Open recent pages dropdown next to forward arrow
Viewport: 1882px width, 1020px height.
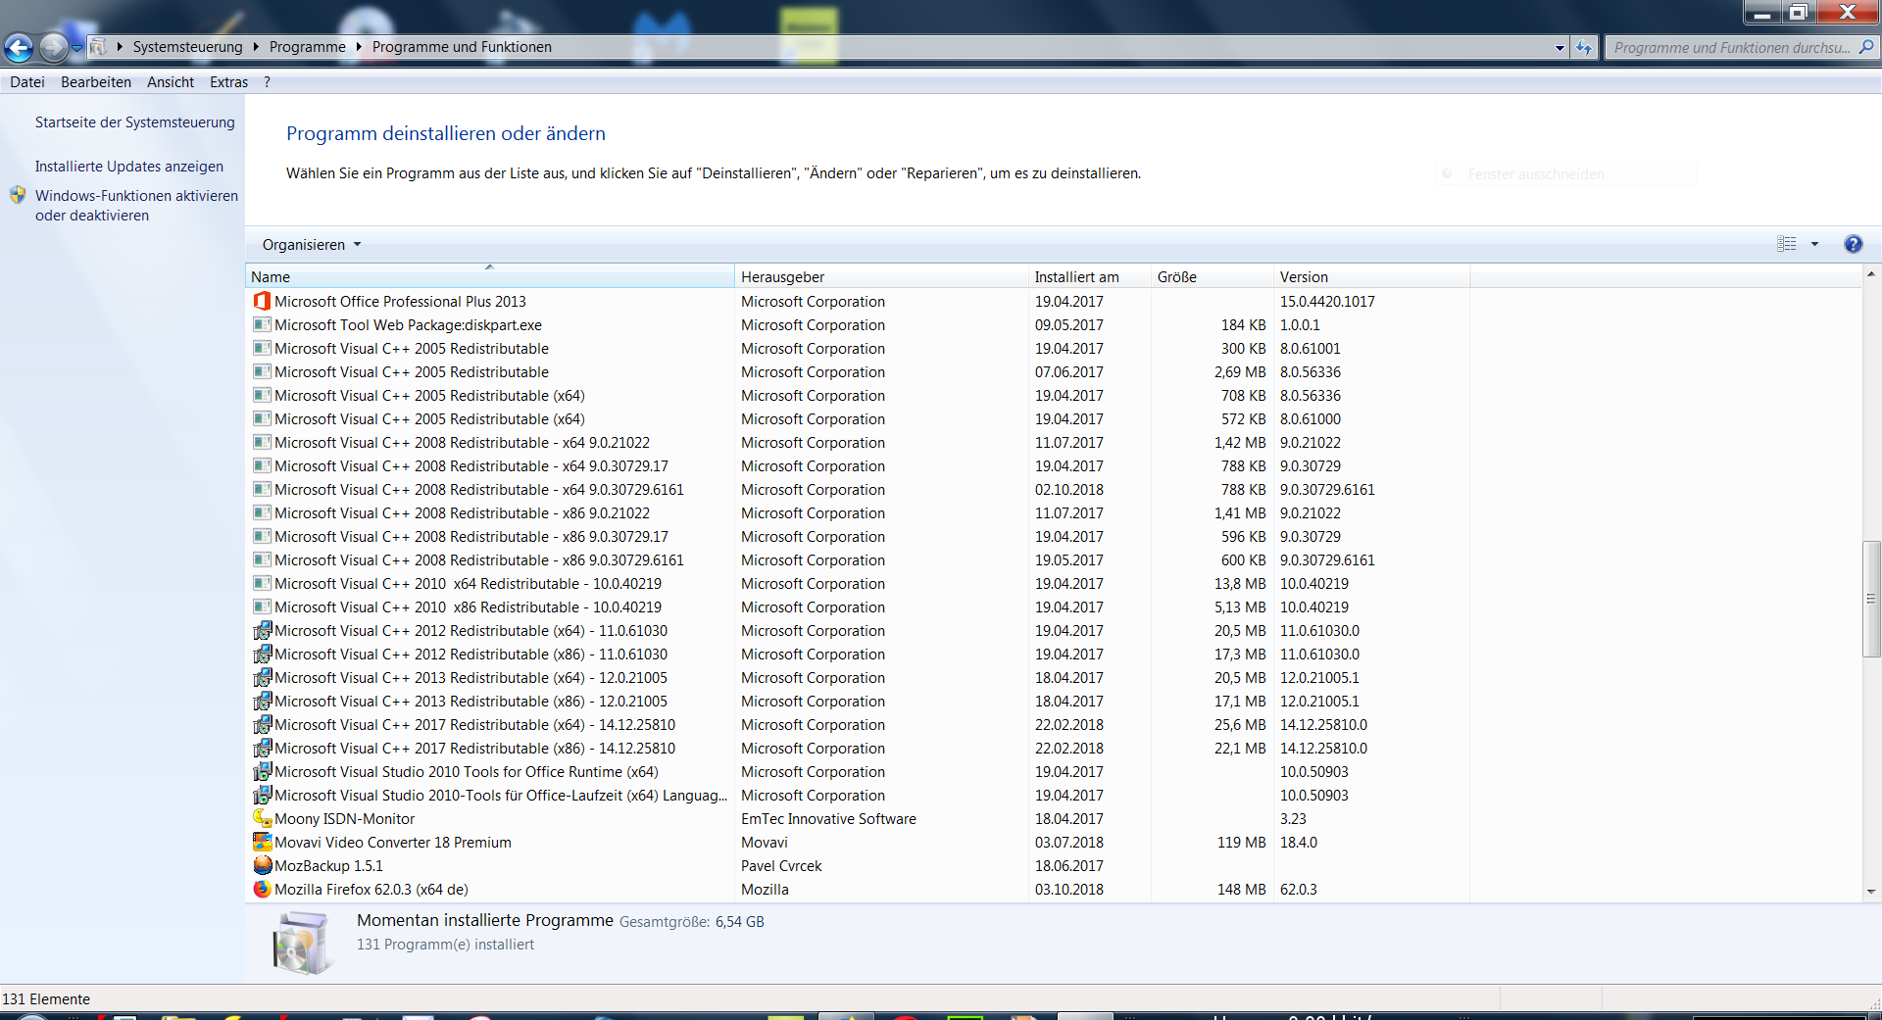click(x=77, y=47)
